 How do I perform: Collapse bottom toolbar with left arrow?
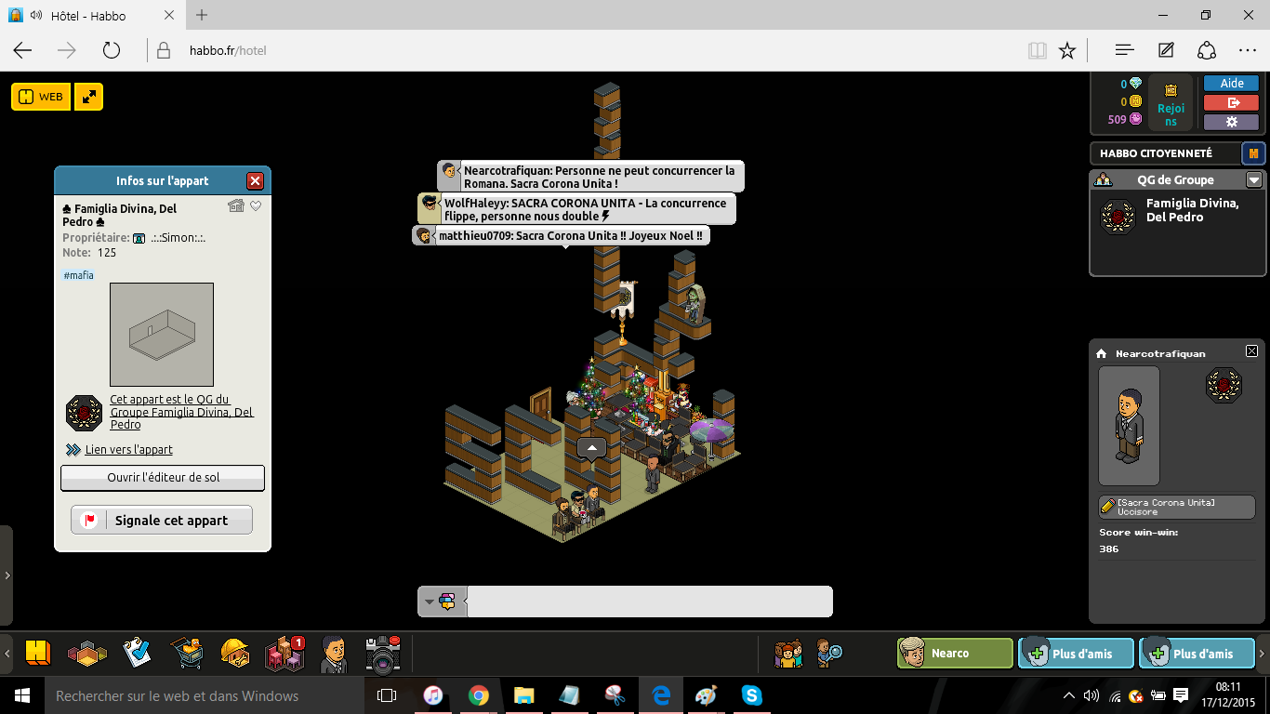click(x=7, y=654)
